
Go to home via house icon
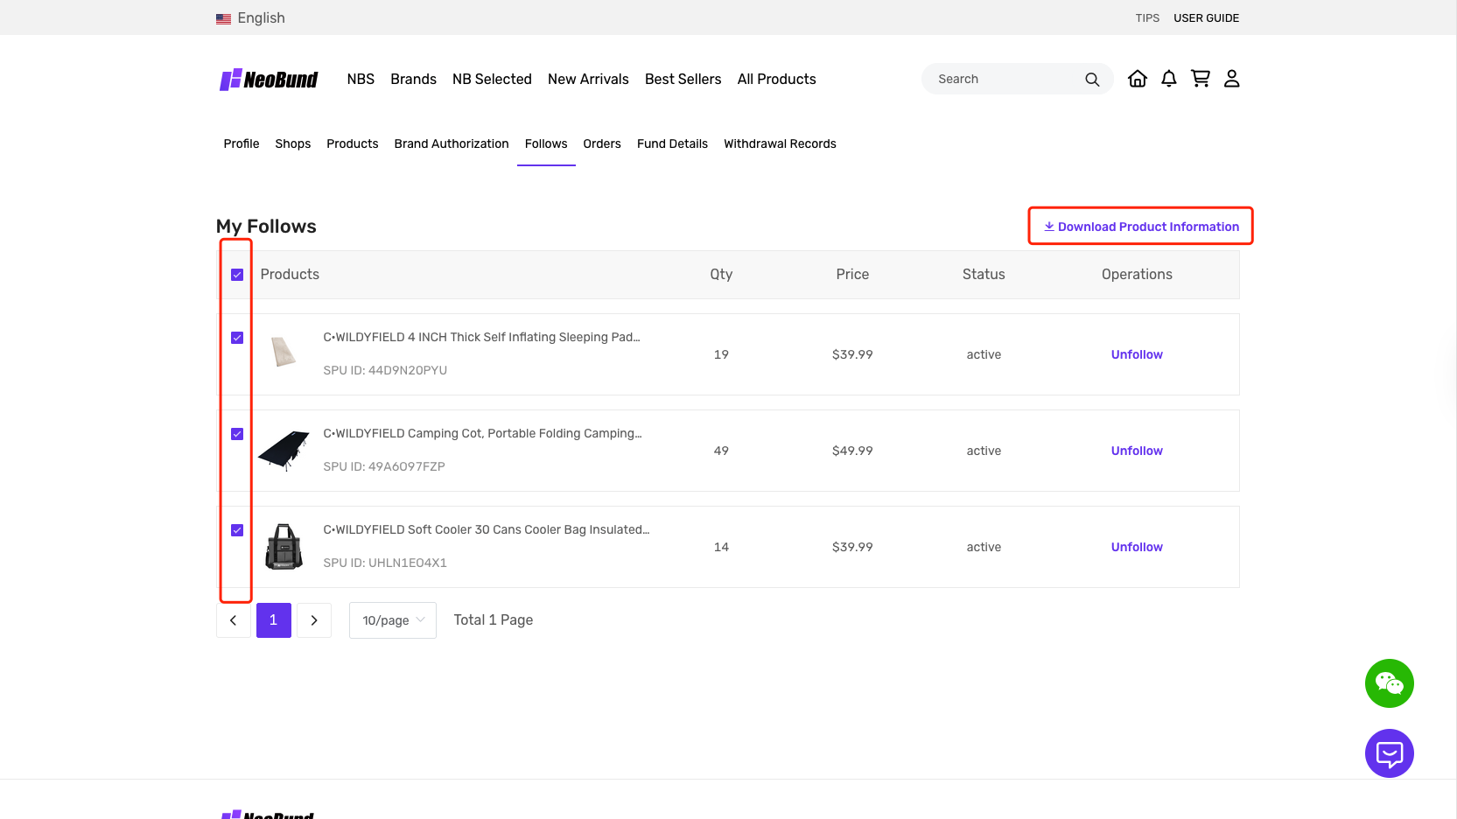click(1138, 79)
